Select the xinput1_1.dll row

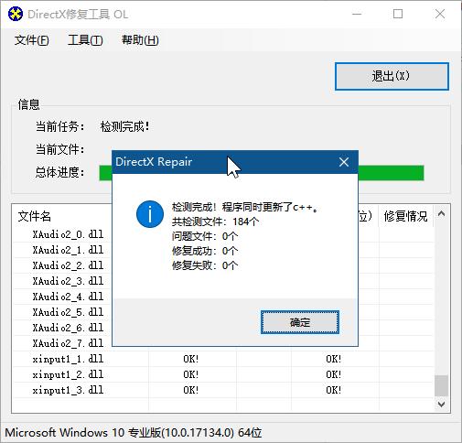click(x=223, y=359)
